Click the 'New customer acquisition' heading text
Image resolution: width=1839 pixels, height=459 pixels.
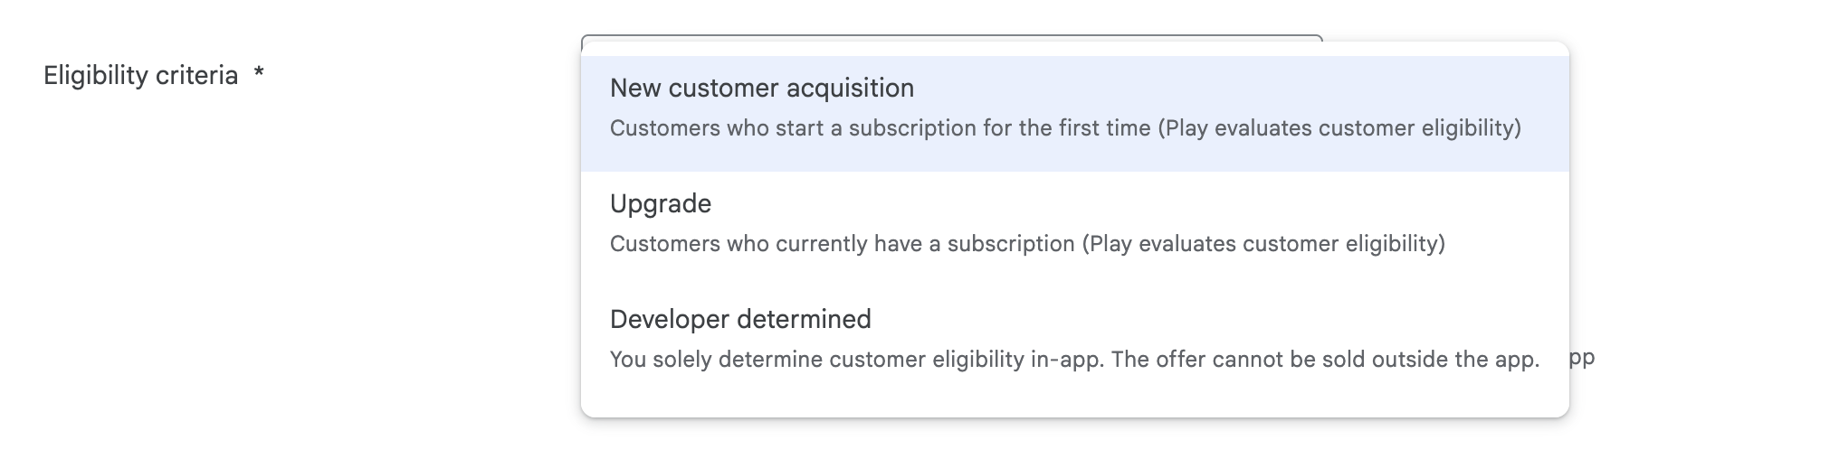[762, 89]
